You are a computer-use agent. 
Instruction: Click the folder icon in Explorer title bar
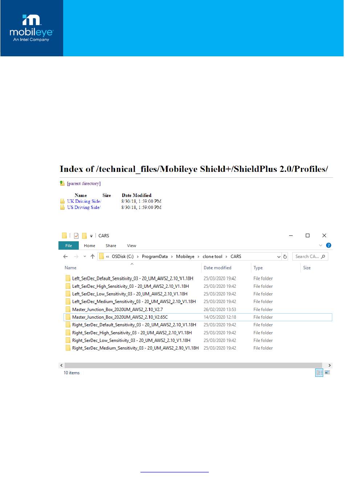tap(64, 236)
